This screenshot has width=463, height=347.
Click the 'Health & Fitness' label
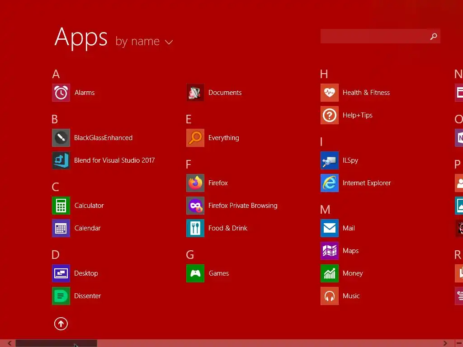pos(366,93)
